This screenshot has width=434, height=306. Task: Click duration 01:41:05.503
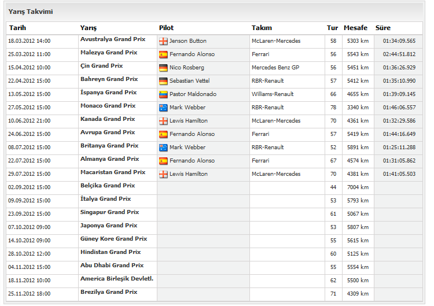[x=399, y=174]
